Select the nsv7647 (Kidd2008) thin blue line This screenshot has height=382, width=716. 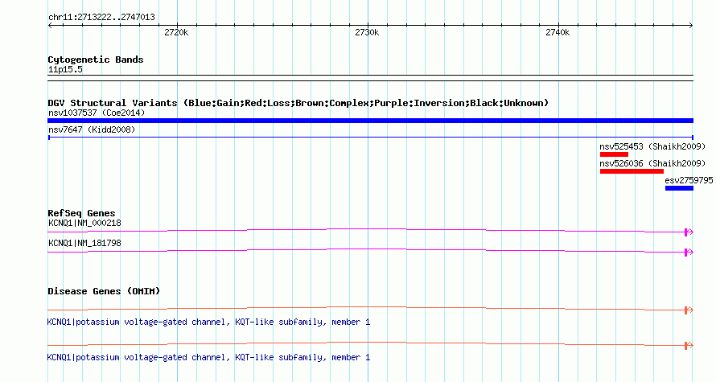[x=370, y=138]
